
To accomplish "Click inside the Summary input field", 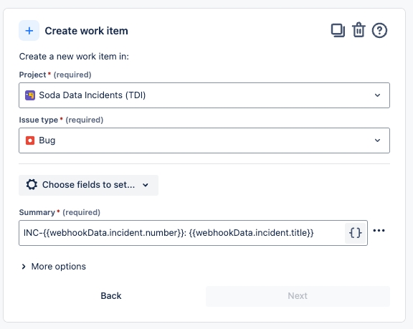I will click(181, 233).
